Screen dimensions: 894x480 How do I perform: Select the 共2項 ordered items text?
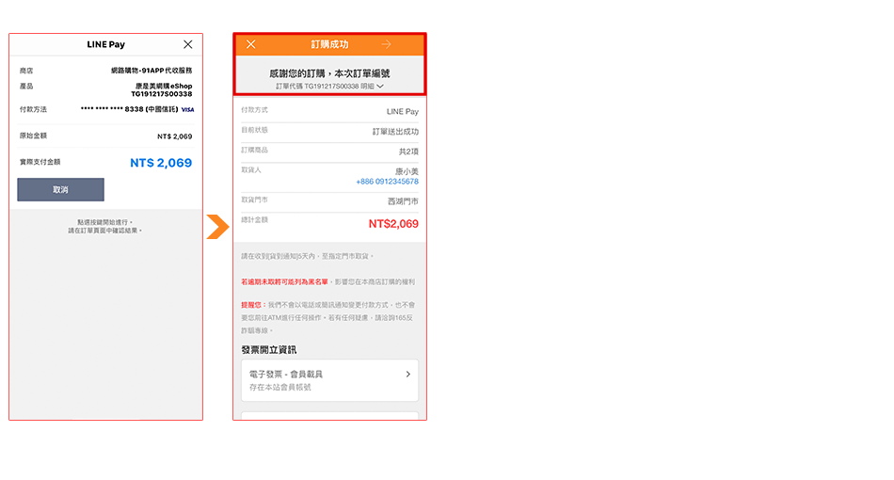point(408,152)
